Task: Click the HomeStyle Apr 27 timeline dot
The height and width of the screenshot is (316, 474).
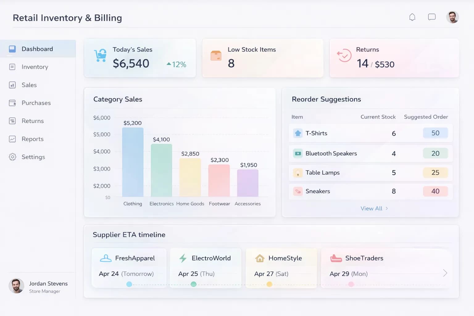Action: click(x=269, y=284)
